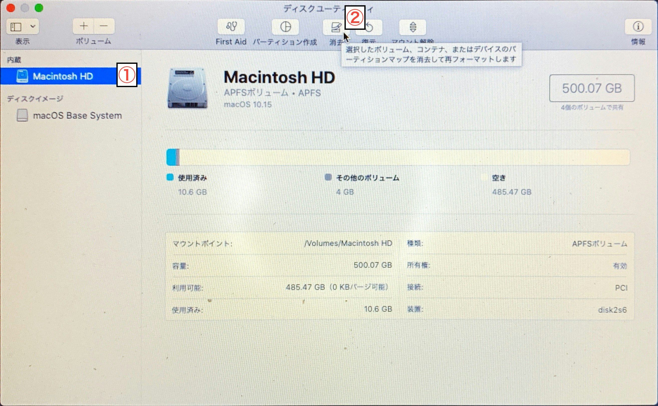Viewport: 658px width, 406px height.
Task: Click the 有効 ownership value
Action: tap(620, 266)
